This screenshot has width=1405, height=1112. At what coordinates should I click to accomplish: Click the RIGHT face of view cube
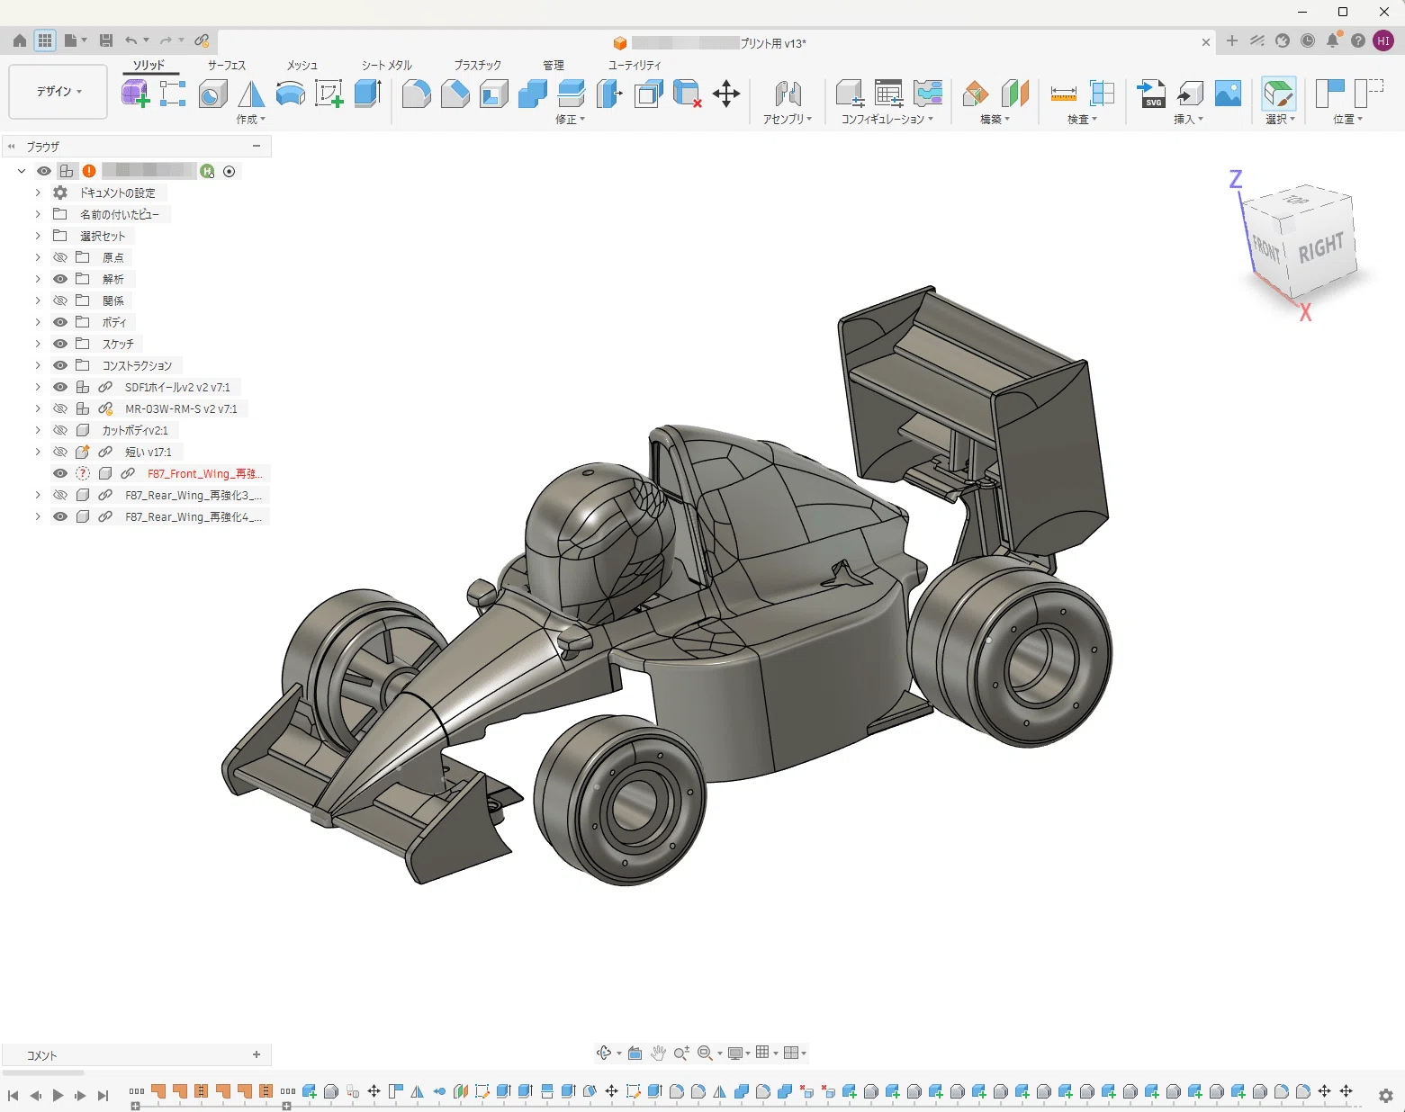click(1320, 247)
